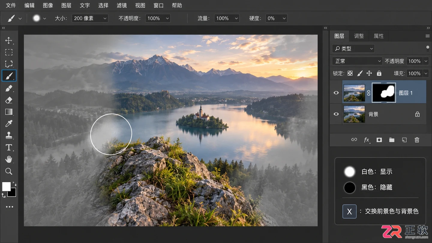This screenshot has width=432, height=243.
Task: Select the Gradient tool
Action: [x=9, y=112]
